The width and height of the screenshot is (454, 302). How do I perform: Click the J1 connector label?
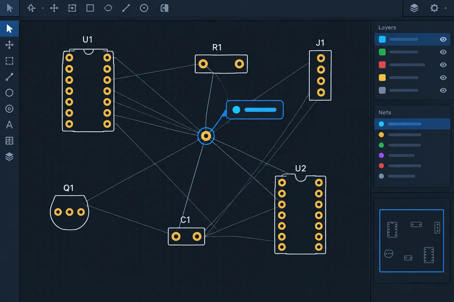(320, 43)
